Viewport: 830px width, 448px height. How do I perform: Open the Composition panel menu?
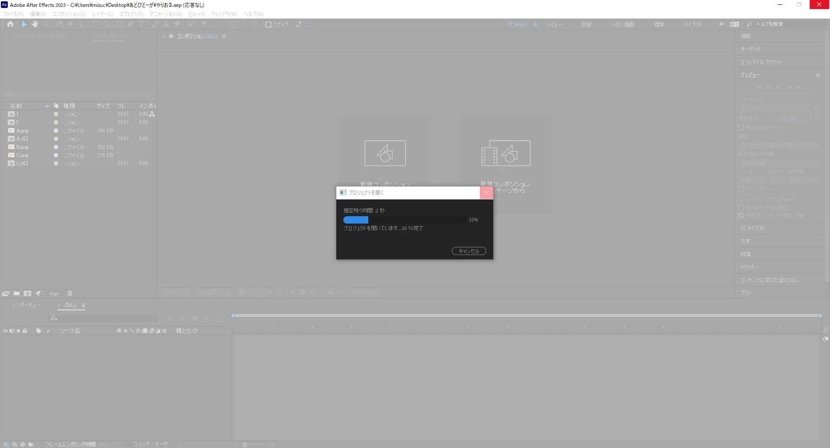(x=224, y=36)
